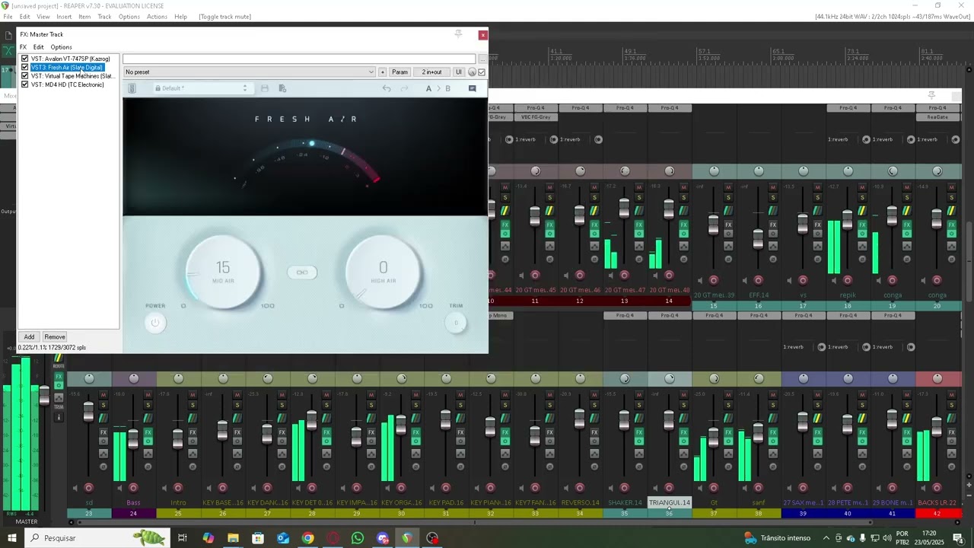Click the Mid Air knob
The width and height of the screenshot is (974, 548).
click(223, 272)
